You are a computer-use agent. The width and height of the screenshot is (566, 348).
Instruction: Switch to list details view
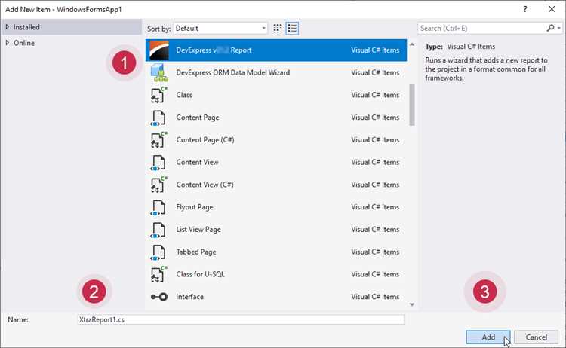click(x=292, y=29)
